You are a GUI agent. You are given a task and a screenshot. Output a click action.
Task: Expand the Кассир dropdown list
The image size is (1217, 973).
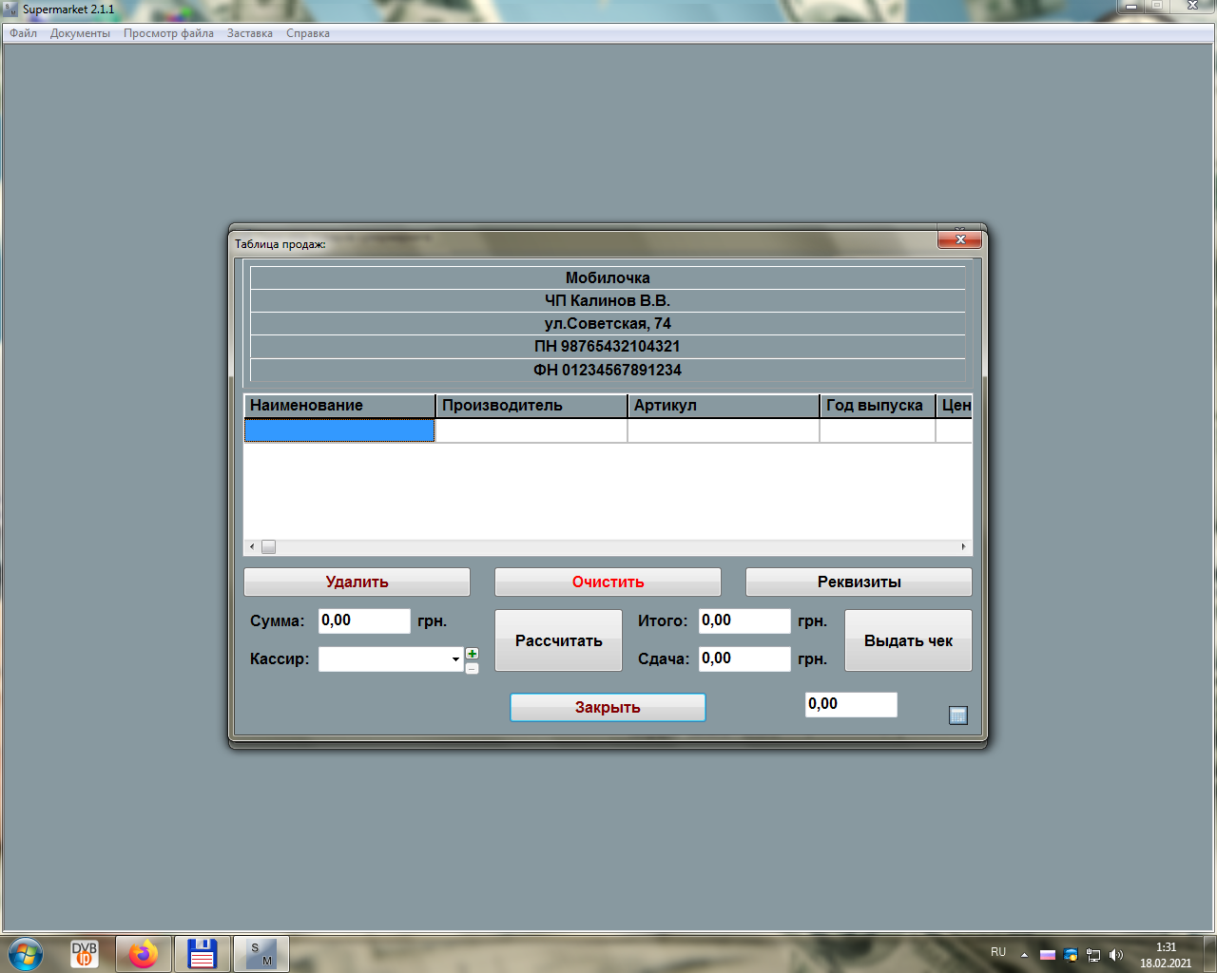tap(456, 659)
